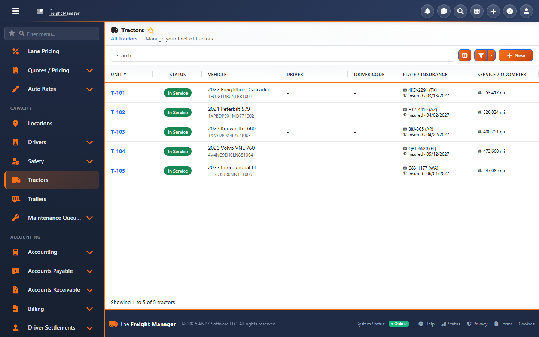Click the help question mark icon
539x337 pixels.
point(510,11)
